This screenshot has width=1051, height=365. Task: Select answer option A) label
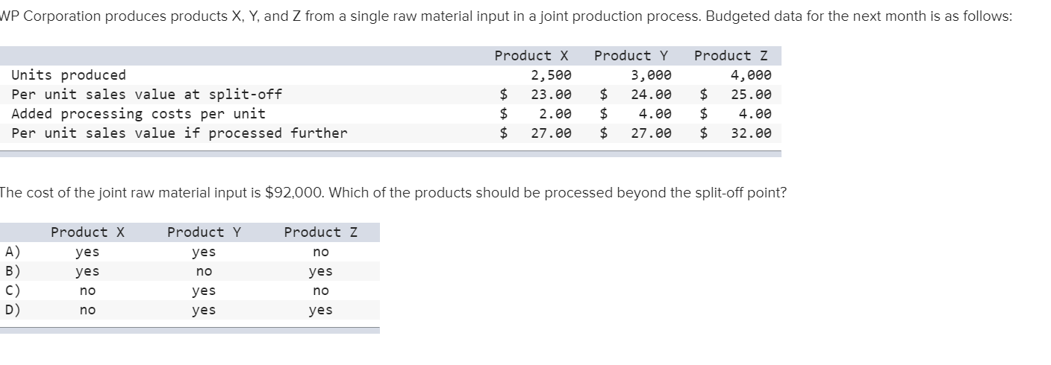[13, 253]
